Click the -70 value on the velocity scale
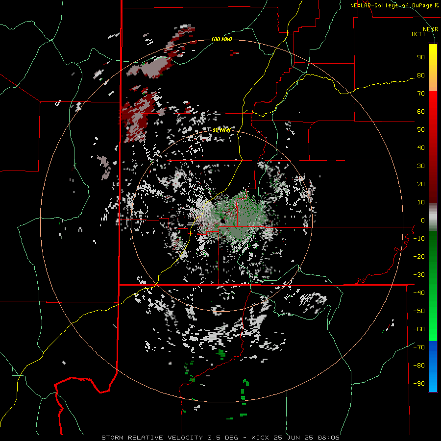Image resolution: width=441 pixels, height=441 pixels. [419, 347]
